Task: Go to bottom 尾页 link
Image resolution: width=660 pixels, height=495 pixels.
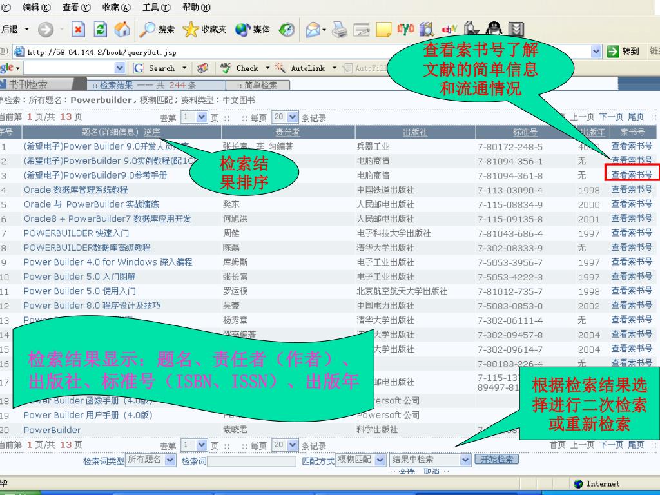Action: (x=636, y=445)
